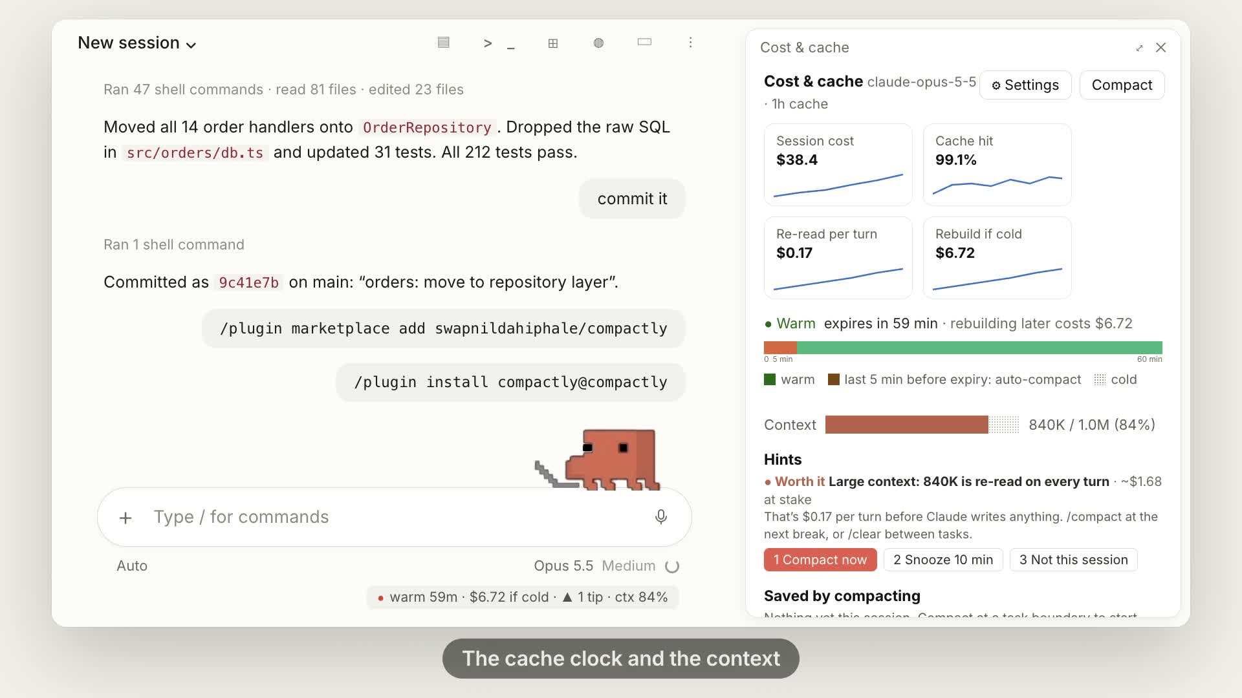The width and height of the screenshot is (1242, 698).
Task: Open the Cache hit card
Action: pos(997,165)
